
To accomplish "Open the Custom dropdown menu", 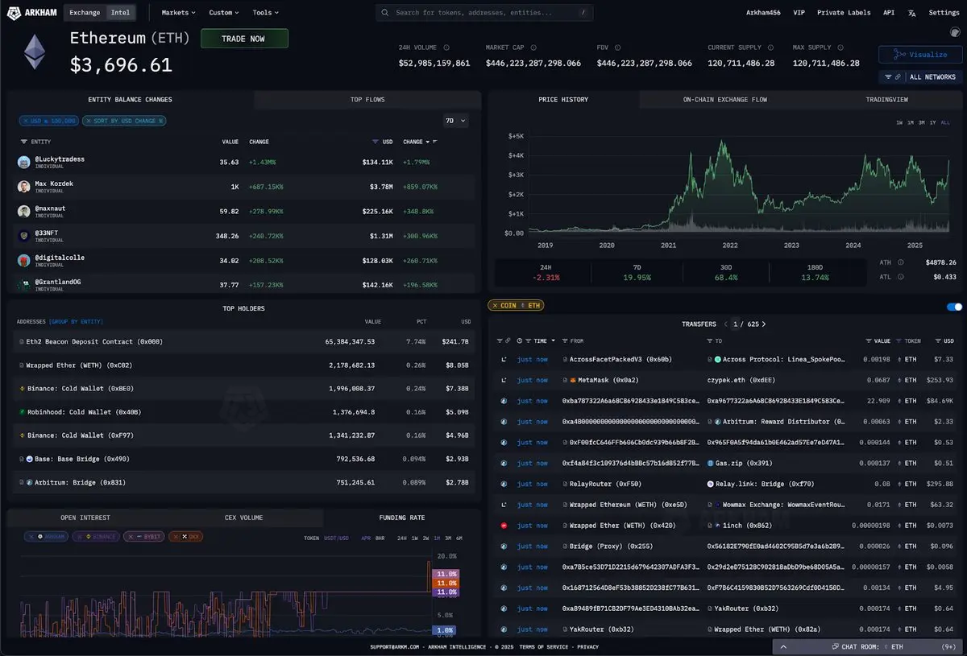I will (224, 13).
